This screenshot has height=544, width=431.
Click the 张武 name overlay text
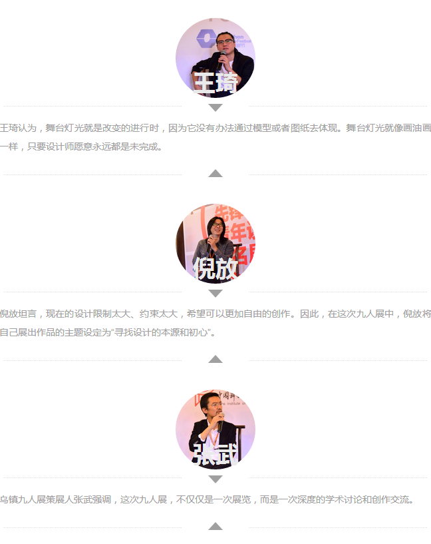[216, 454]
